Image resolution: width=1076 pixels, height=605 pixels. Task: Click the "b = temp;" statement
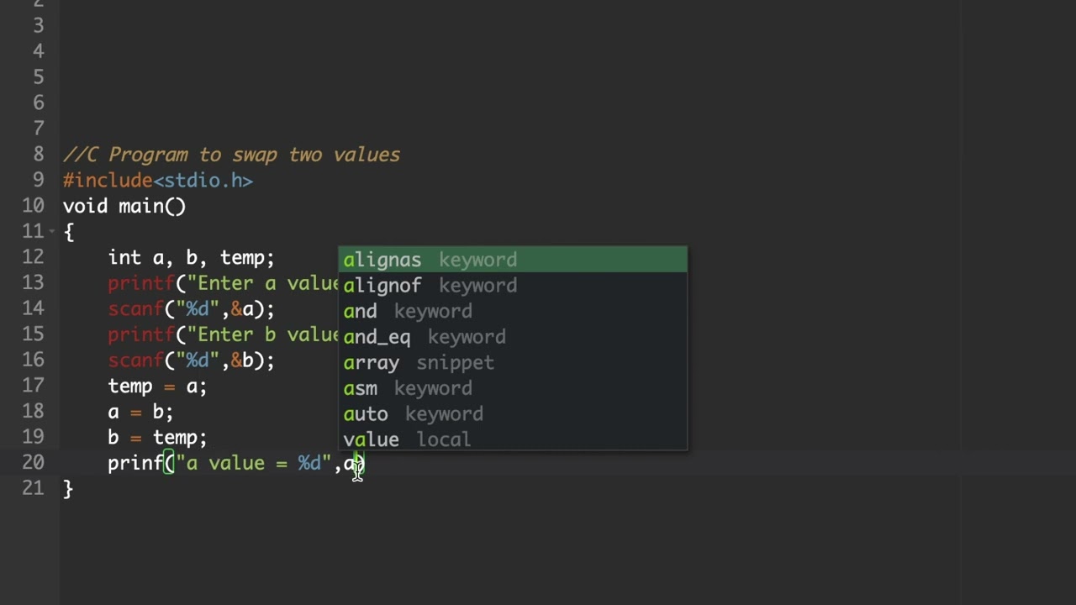coord(157,438)
